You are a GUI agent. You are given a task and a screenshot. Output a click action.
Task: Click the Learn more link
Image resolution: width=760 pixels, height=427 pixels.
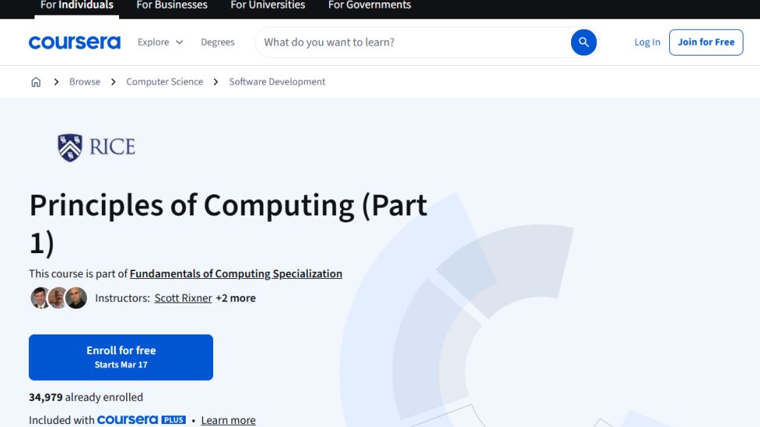point(228,420)
